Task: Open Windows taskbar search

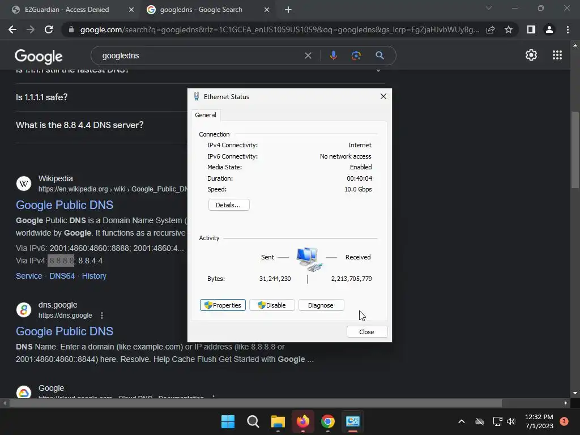Action: (253, 421)
